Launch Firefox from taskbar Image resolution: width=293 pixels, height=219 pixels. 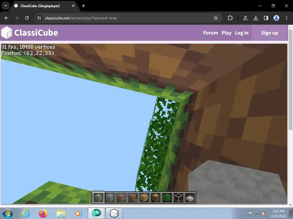(x=43, y=213)
